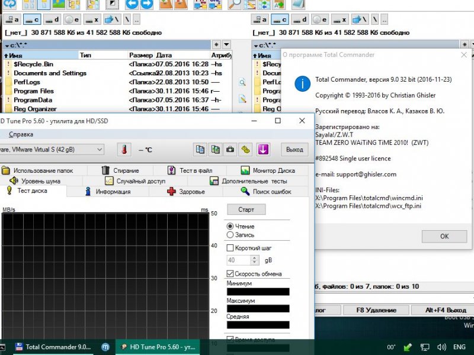Click the magnifier icon between the file panels

(x=242, y=82)
